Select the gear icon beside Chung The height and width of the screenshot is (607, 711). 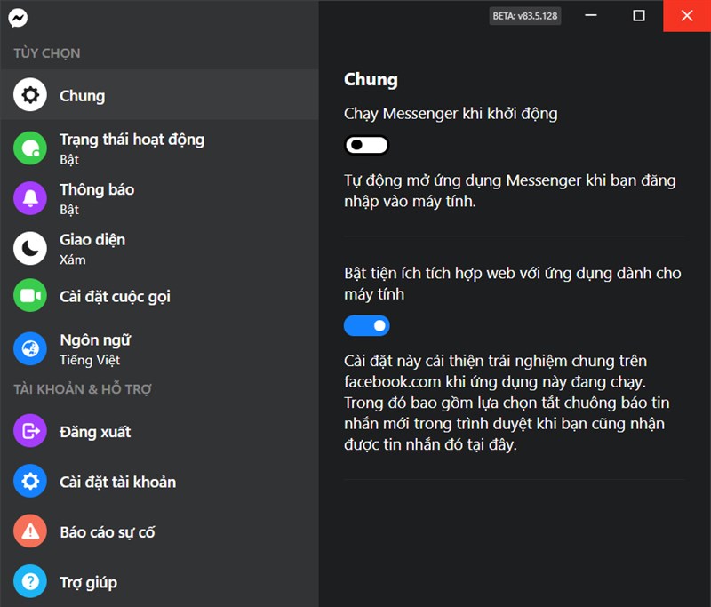[29, 94]
